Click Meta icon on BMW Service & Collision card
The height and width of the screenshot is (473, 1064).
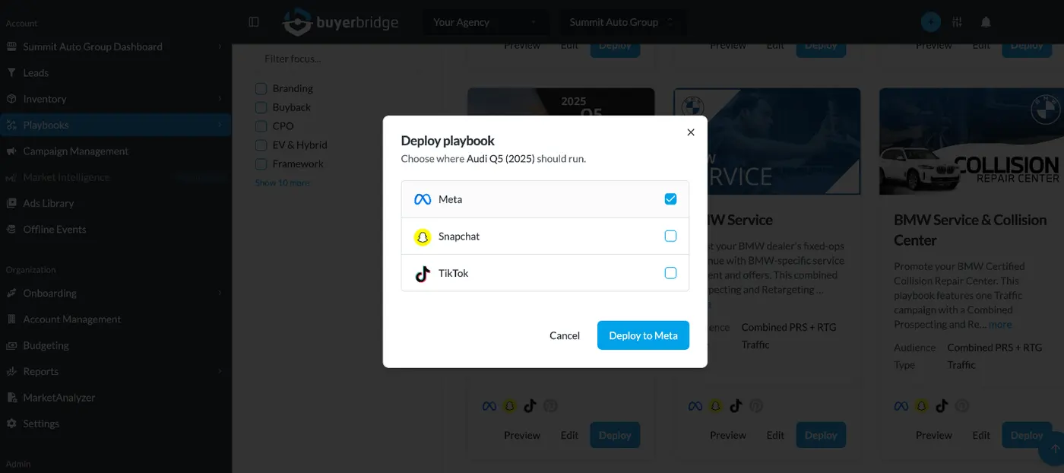(901, 406)
